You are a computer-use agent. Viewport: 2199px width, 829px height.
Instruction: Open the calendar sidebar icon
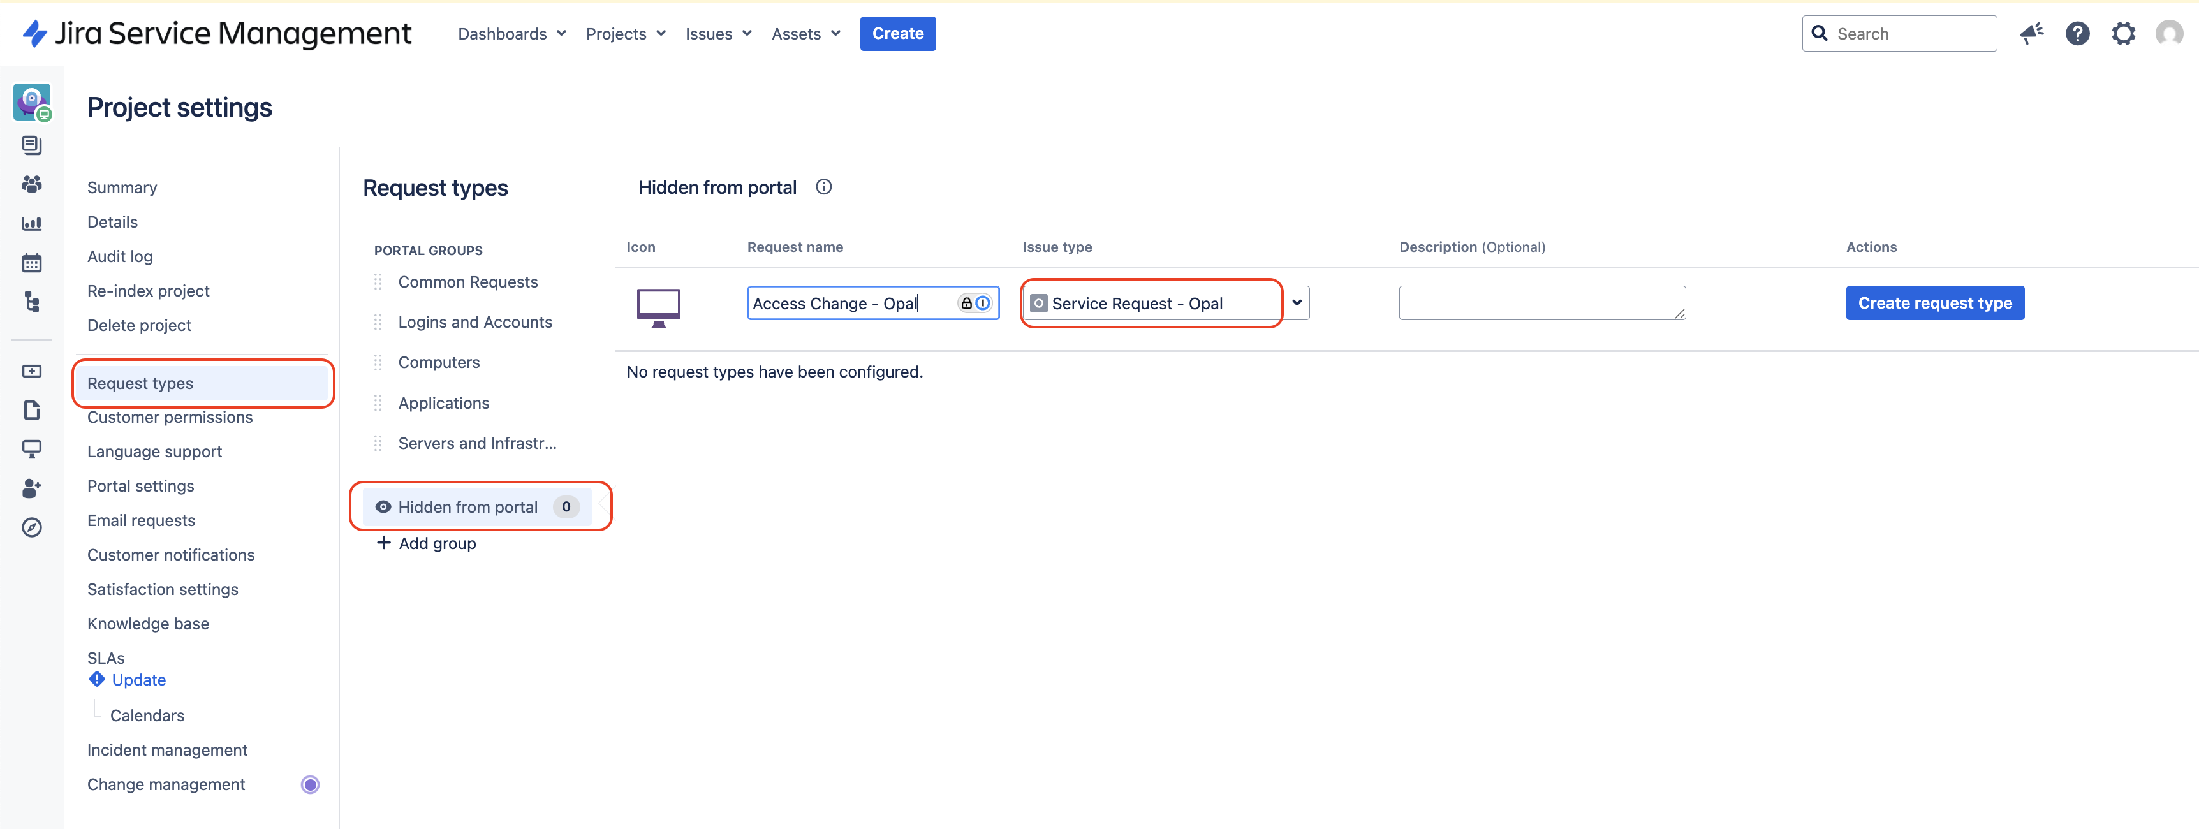[32, 263]
